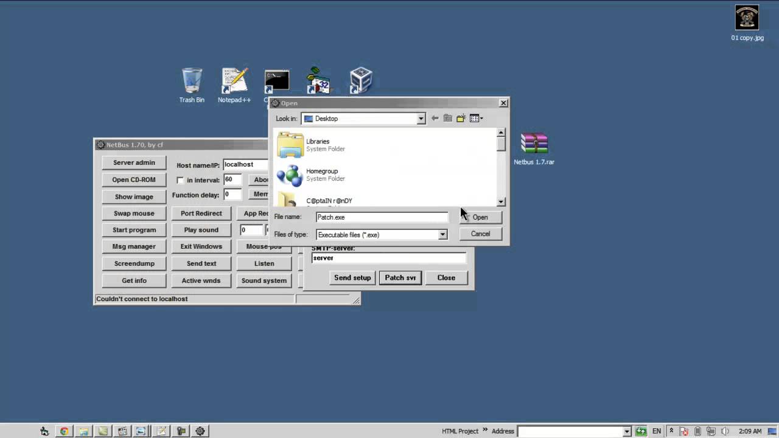779x438 pixels.
Task: Select the Homegroup system folder
Action: (x=310, y=175)
